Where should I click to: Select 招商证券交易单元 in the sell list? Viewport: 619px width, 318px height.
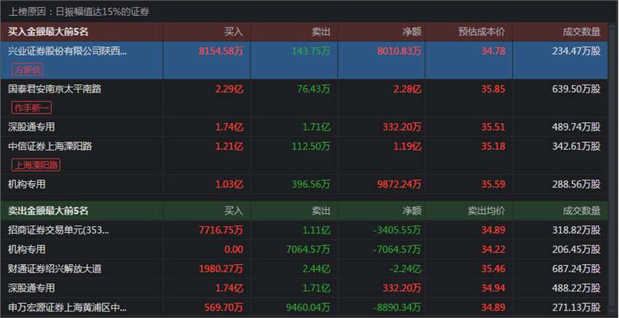tap(58, 230)
